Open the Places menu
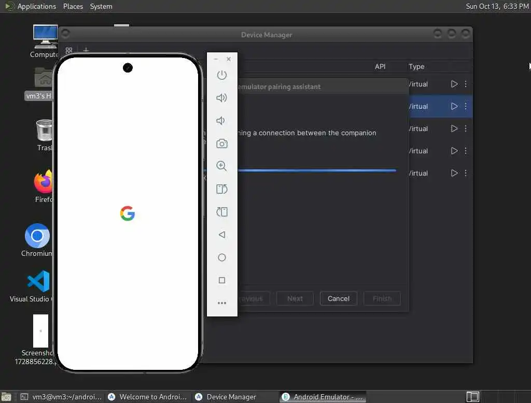The height and width of the screenshot is (403, 531). tap(73, 6)
